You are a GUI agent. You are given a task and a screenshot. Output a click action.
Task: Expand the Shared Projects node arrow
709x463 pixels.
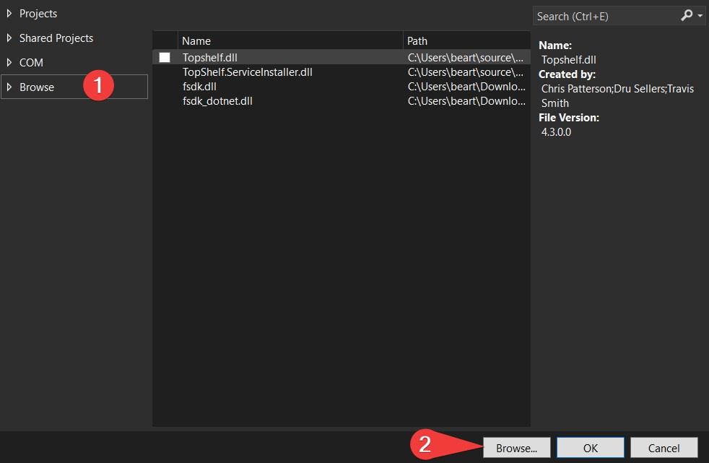point(9,38)
